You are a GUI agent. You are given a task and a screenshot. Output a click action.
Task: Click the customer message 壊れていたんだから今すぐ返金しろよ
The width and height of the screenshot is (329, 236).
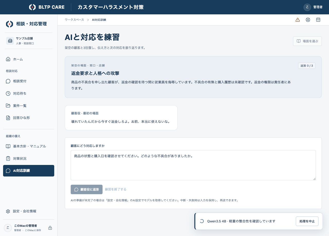(x=121, y=121)
